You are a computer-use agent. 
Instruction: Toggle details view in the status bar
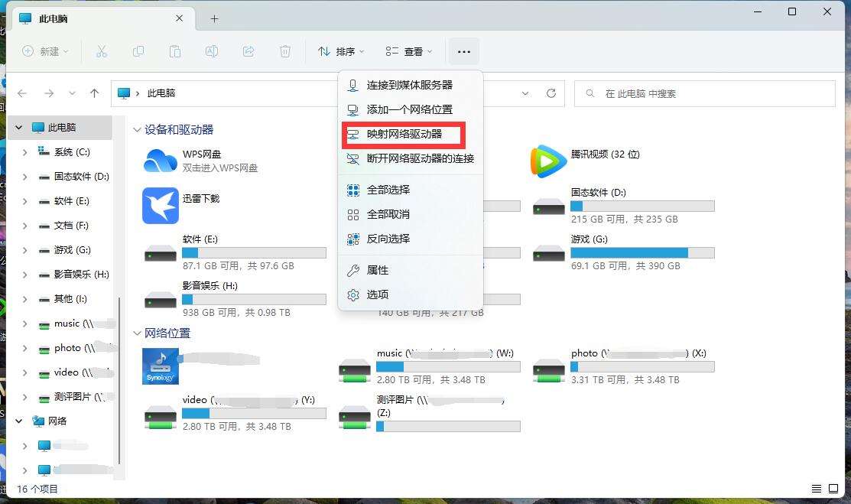815,488
